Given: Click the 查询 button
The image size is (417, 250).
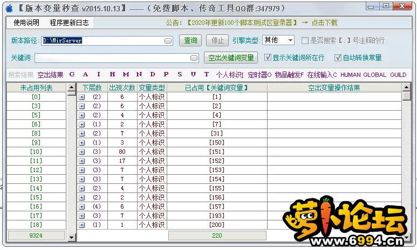Looking at the screenshot, I should click(x=190, y=40).
